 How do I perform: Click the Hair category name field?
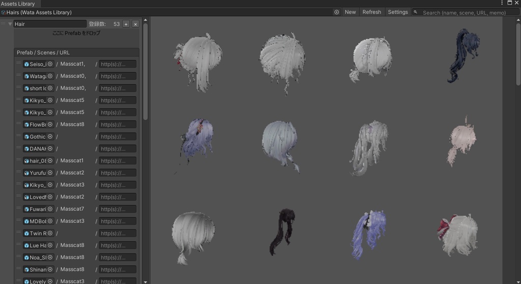[x=50, y=24]
